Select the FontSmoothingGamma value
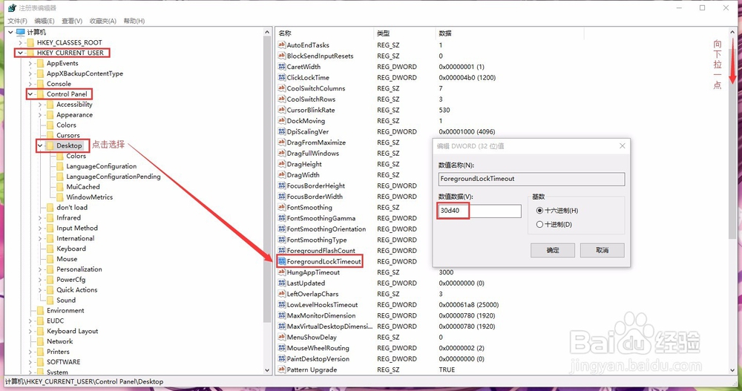This screenshot has width=742, height=391. click(x=321, y=218)
